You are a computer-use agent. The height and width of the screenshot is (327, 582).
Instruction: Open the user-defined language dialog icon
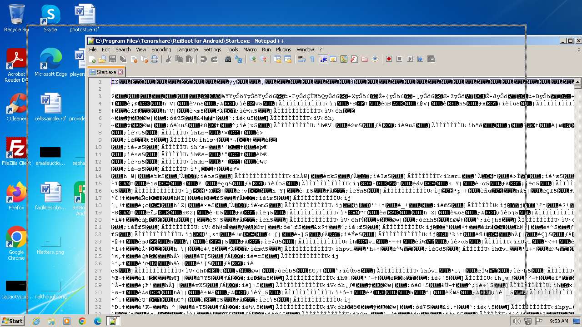pyautogui.click(x=333, y=59)
